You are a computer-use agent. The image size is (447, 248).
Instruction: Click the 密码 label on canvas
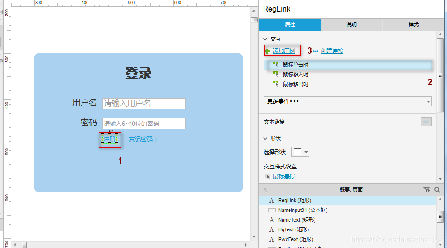pos(88,123)
